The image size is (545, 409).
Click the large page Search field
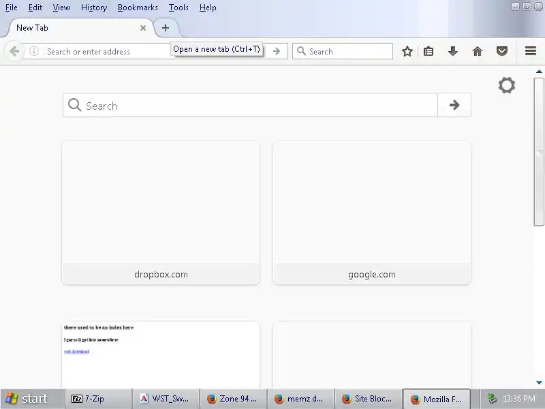(250, 105)
